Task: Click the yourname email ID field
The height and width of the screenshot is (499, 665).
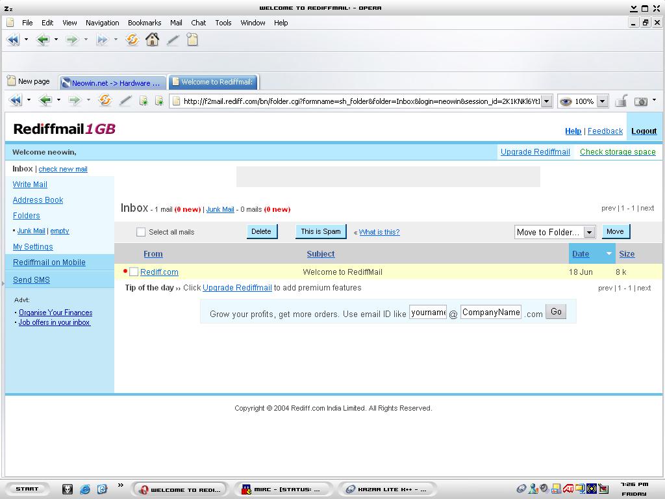Action: click(x=428, y=313)
